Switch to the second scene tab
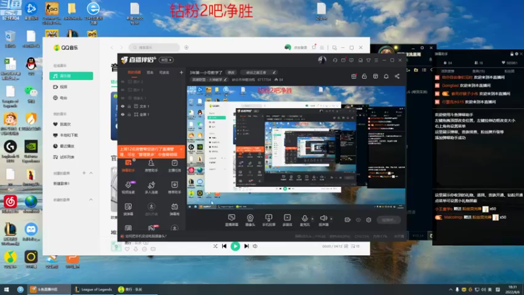Screen dimensions: 524x295 pos(150,72)
